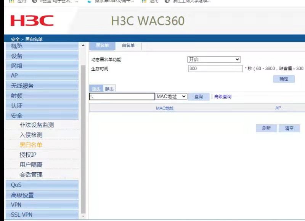Expand the VPN menu section

coord(42,205)
